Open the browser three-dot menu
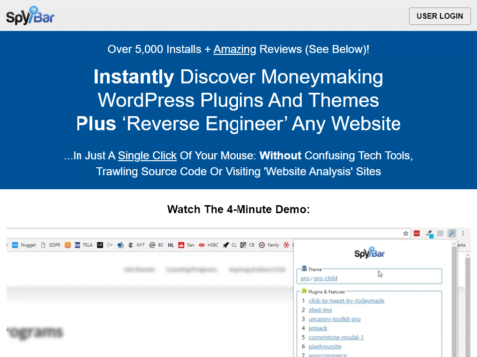 [x=463, y=233]
